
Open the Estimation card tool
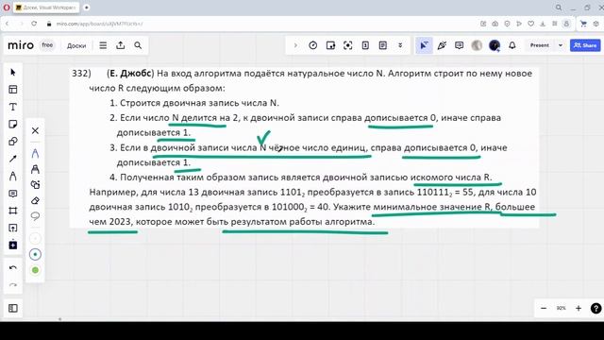[x=365, y=45]
